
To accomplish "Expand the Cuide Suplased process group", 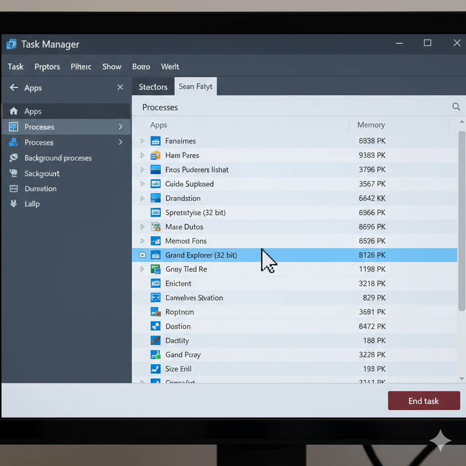I will [x=142, y=184].
